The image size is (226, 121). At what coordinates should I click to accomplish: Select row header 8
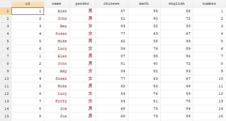click(5, 64)
